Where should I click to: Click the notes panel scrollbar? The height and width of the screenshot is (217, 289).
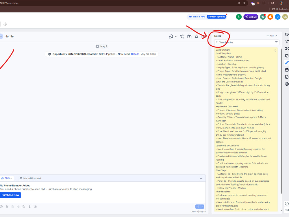tap(281, 122)
